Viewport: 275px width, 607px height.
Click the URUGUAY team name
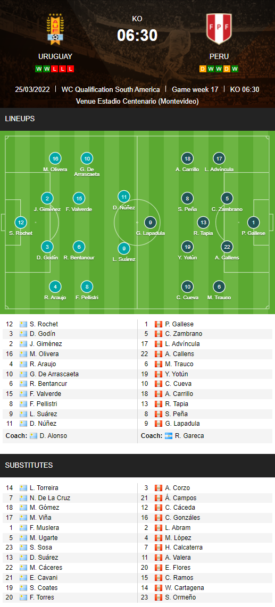pyautogui.click(x=55, y=56)
